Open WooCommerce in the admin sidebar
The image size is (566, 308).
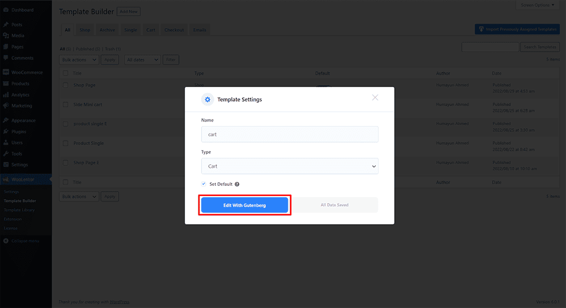[x=27, y=72]
